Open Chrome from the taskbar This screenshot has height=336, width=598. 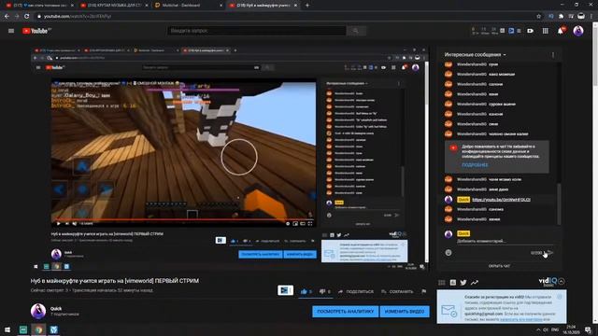click(38, 329)
